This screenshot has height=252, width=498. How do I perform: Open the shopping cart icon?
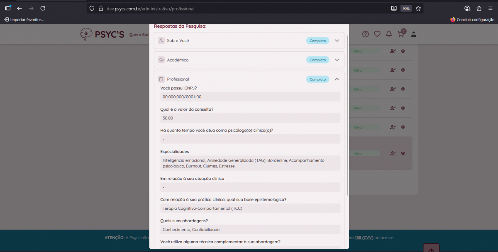[401, 34]
